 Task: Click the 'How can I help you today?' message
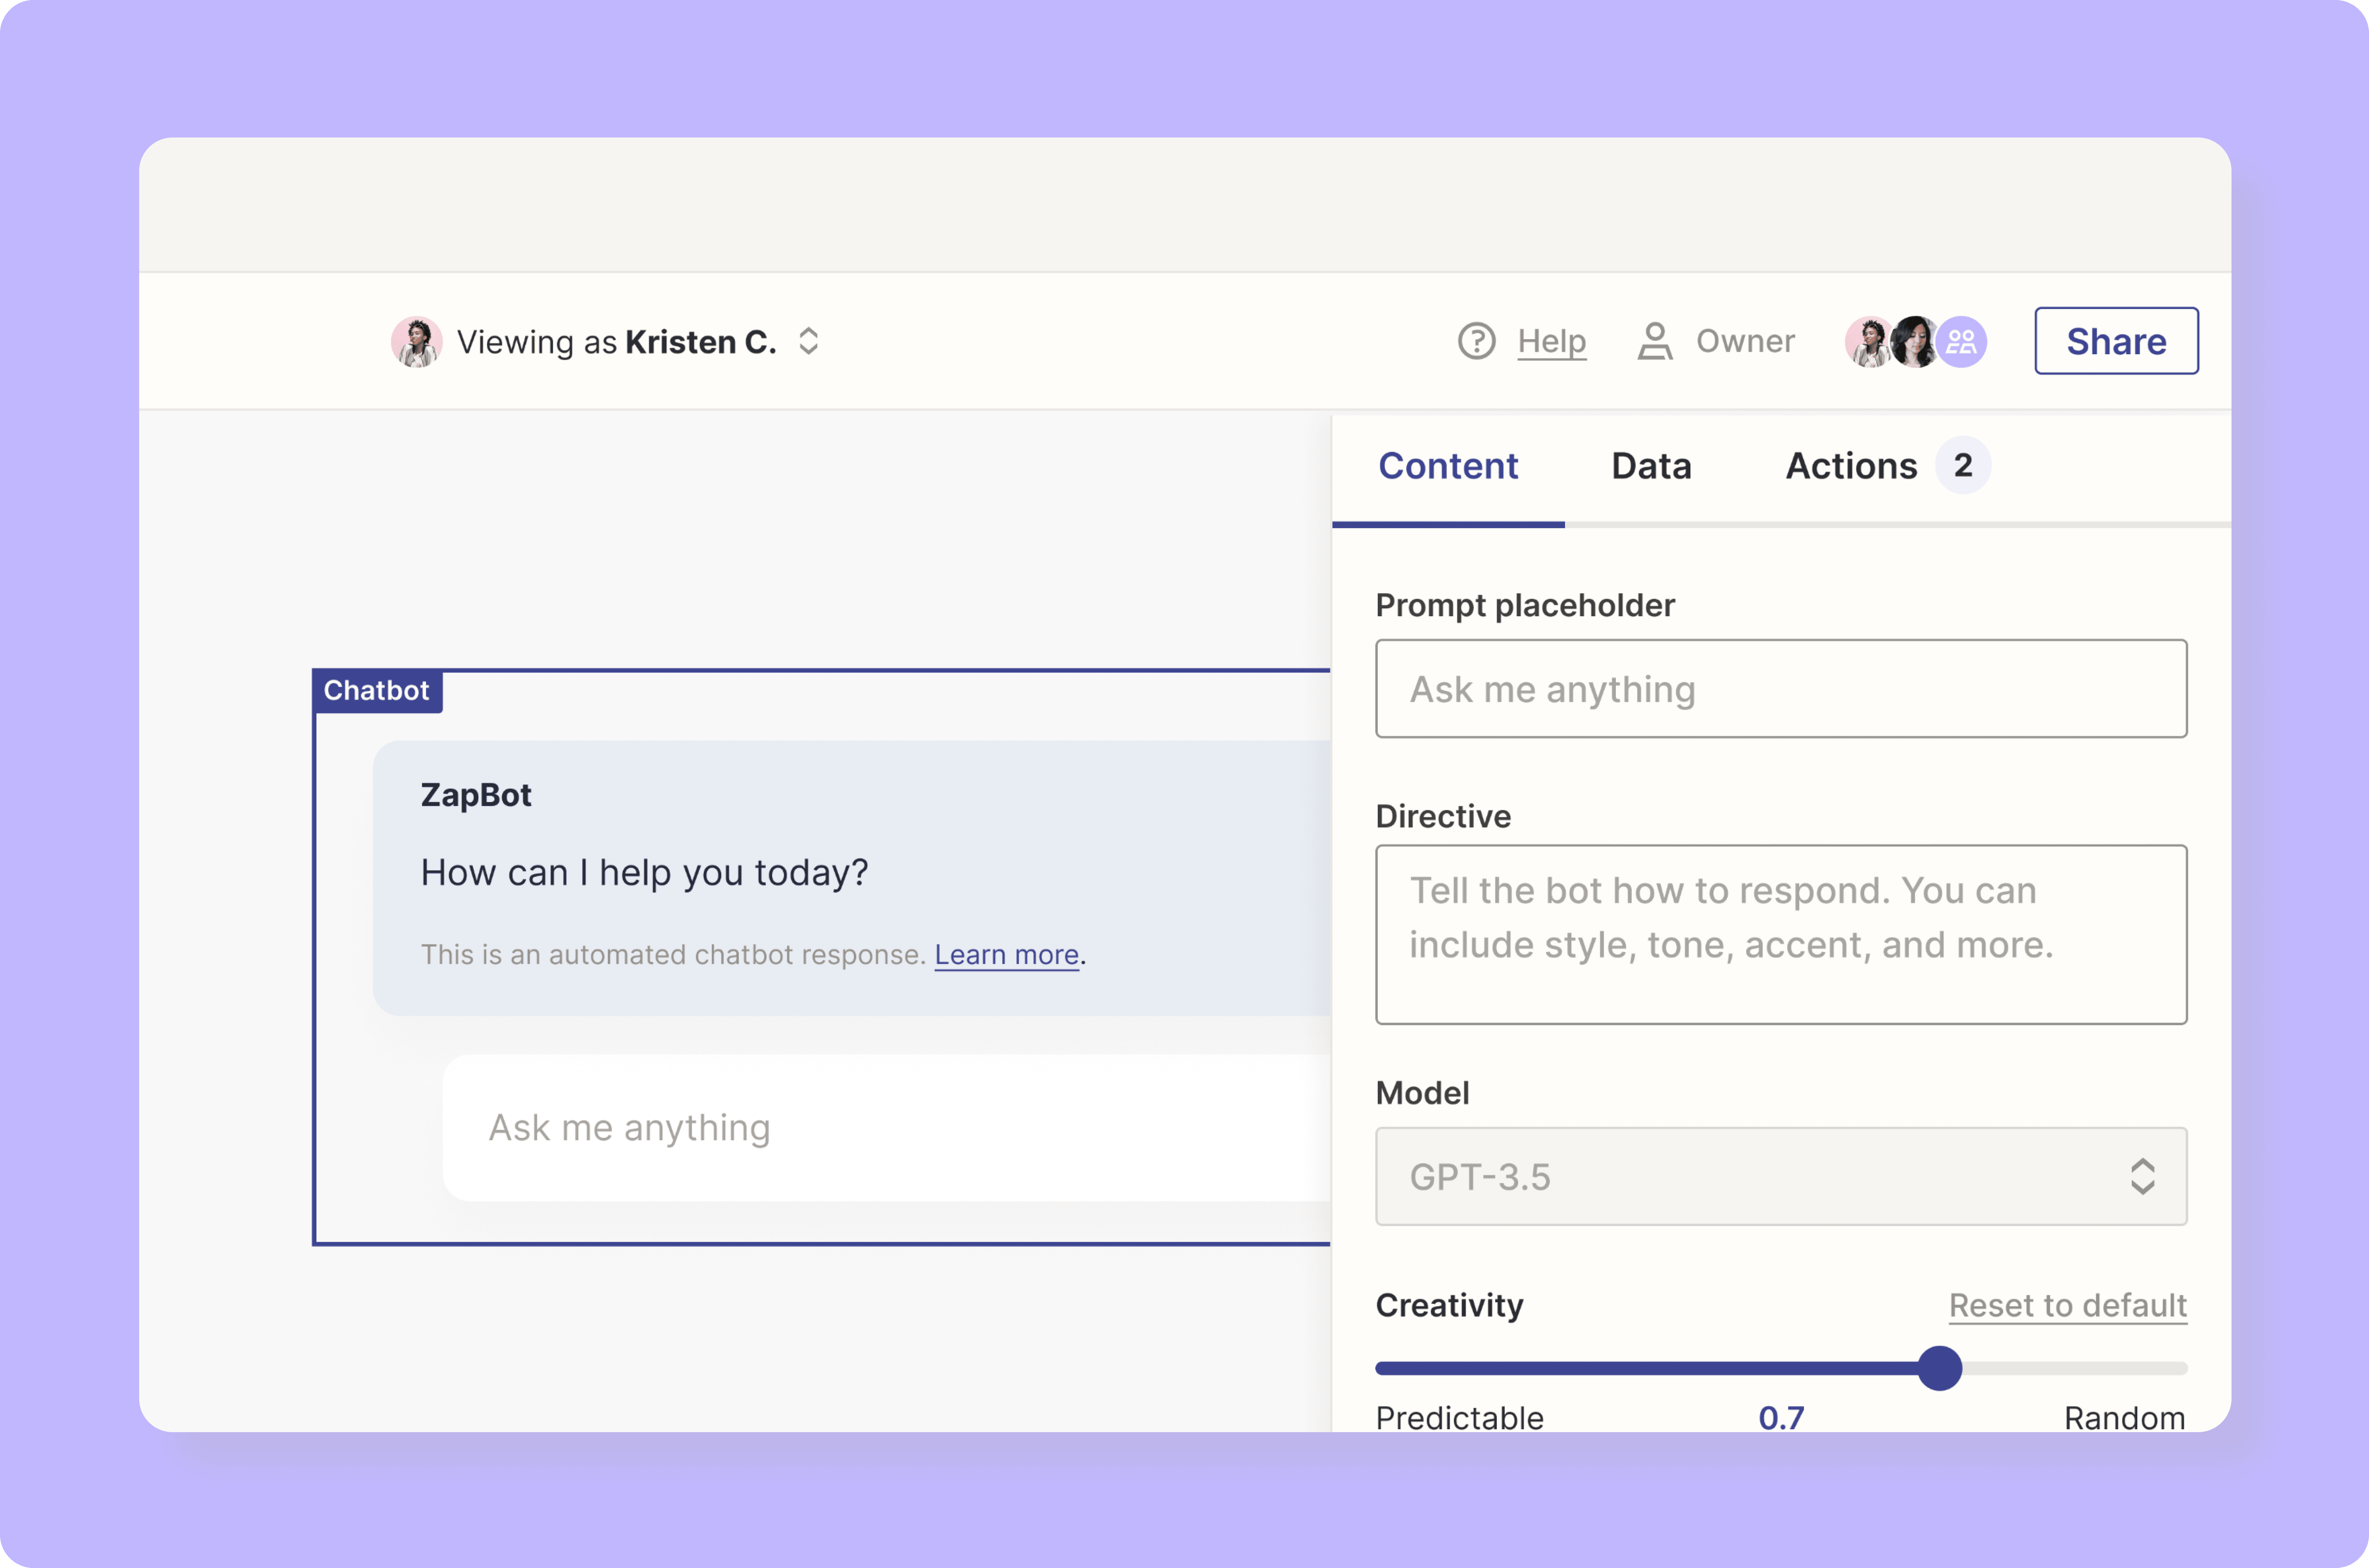(645, 873)
